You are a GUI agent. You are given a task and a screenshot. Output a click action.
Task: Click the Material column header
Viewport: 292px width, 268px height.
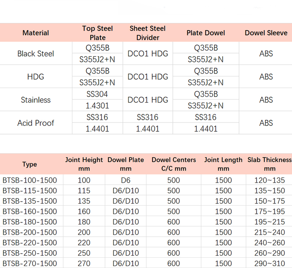coord(36,33)
